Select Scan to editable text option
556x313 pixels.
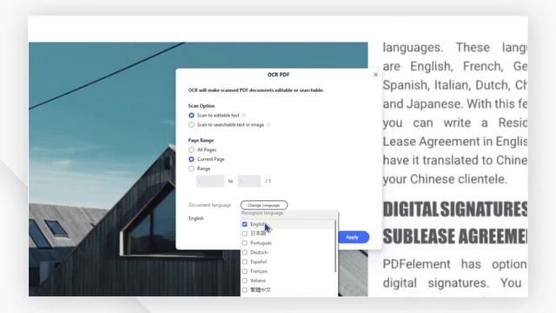pyautogui.click(x=191, y=116)
